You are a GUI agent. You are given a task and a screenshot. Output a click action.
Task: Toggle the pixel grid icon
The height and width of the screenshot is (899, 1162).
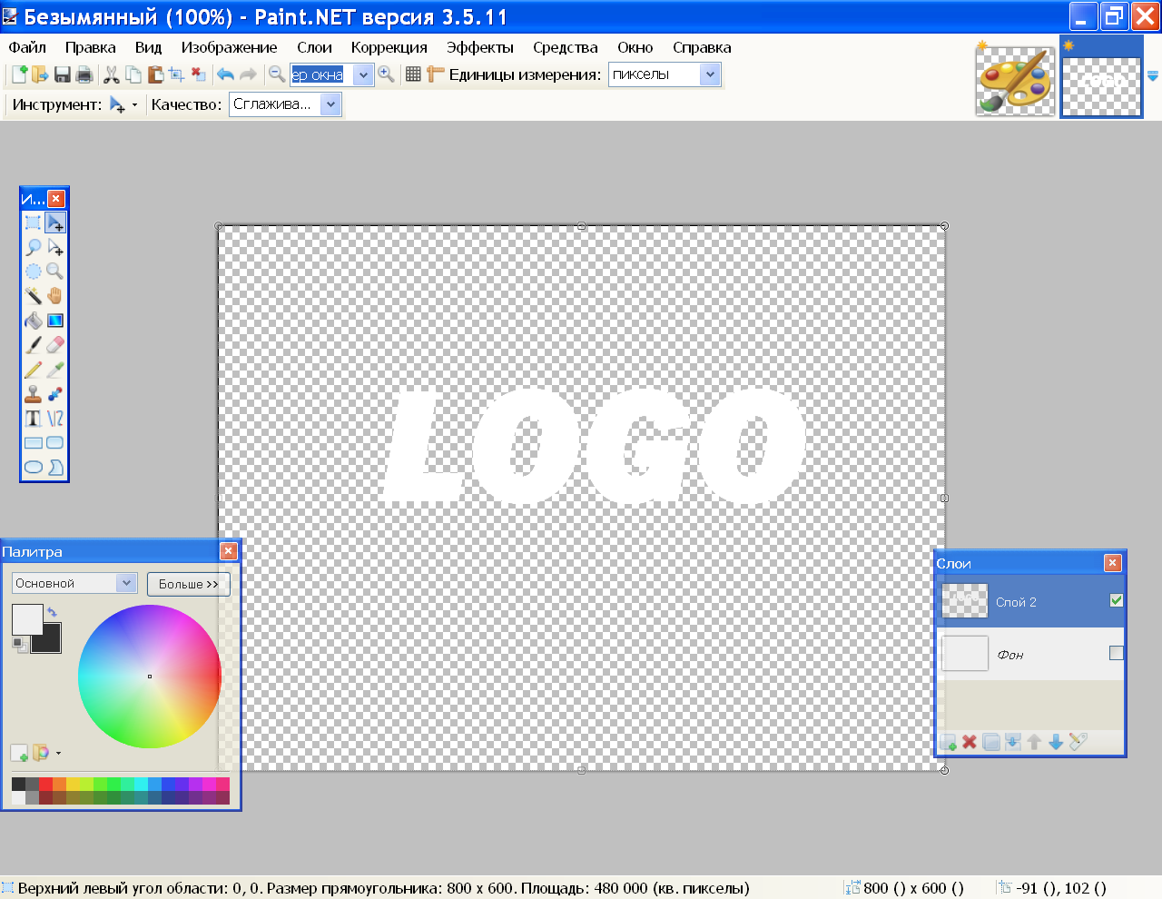pos(413,74)
